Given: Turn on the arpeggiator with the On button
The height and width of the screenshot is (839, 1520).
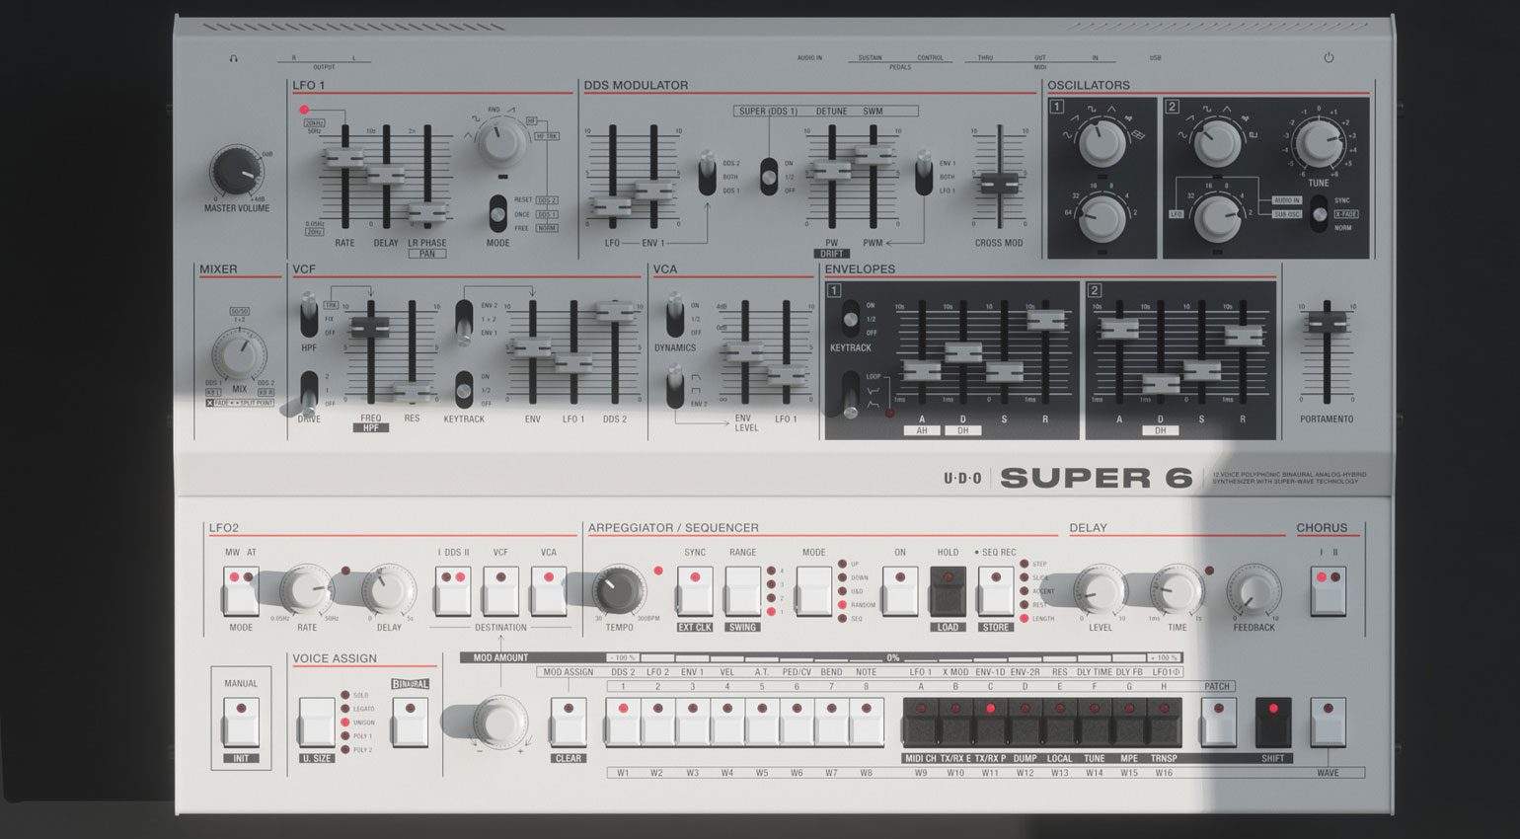Looking at the screenshot, I should pos(900,590).
